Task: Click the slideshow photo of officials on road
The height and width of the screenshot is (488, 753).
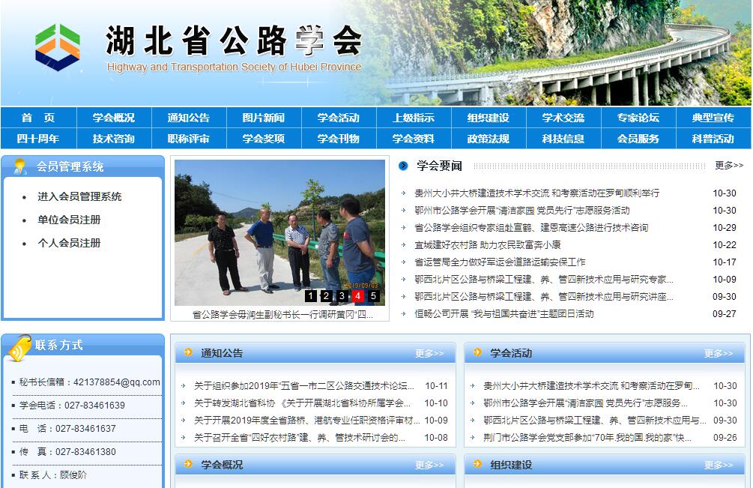Action: 280,232
